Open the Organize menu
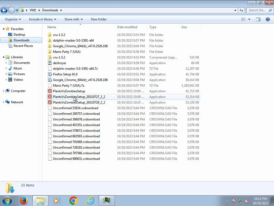This screenshot has height=206, width=274. 13,19
